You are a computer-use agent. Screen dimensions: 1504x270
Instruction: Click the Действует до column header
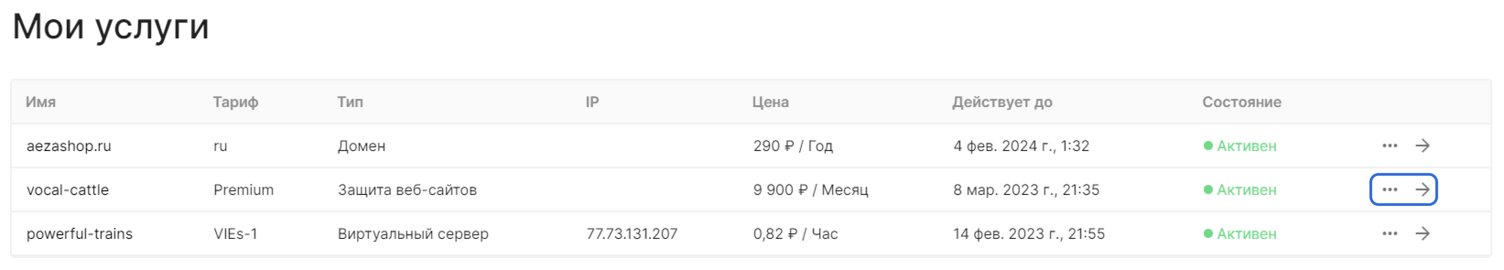(x=1002, y=102)
